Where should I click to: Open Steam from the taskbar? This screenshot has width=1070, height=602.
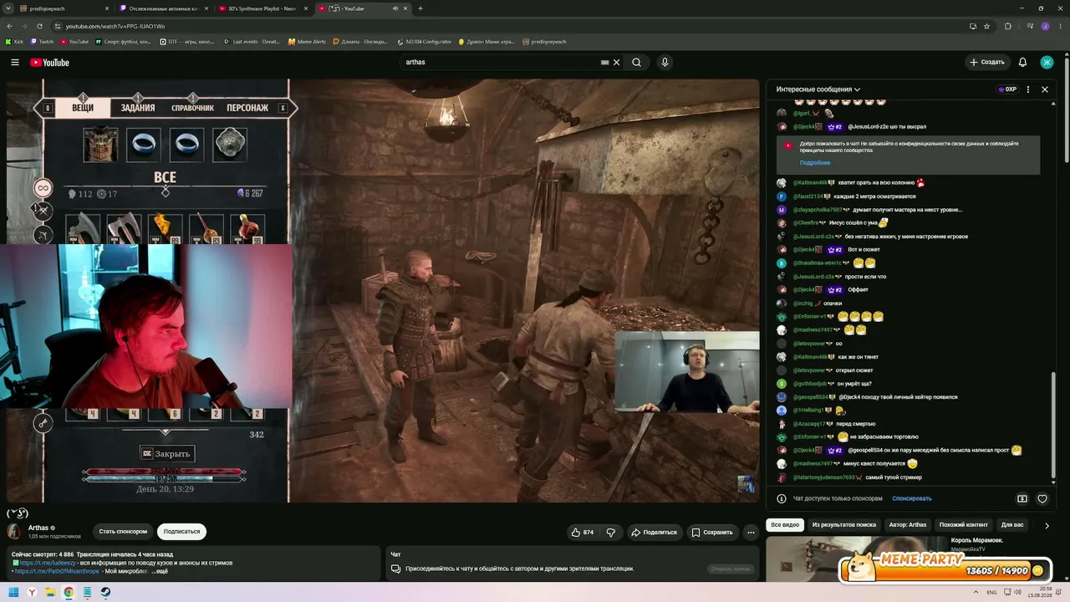pos(105,592)
